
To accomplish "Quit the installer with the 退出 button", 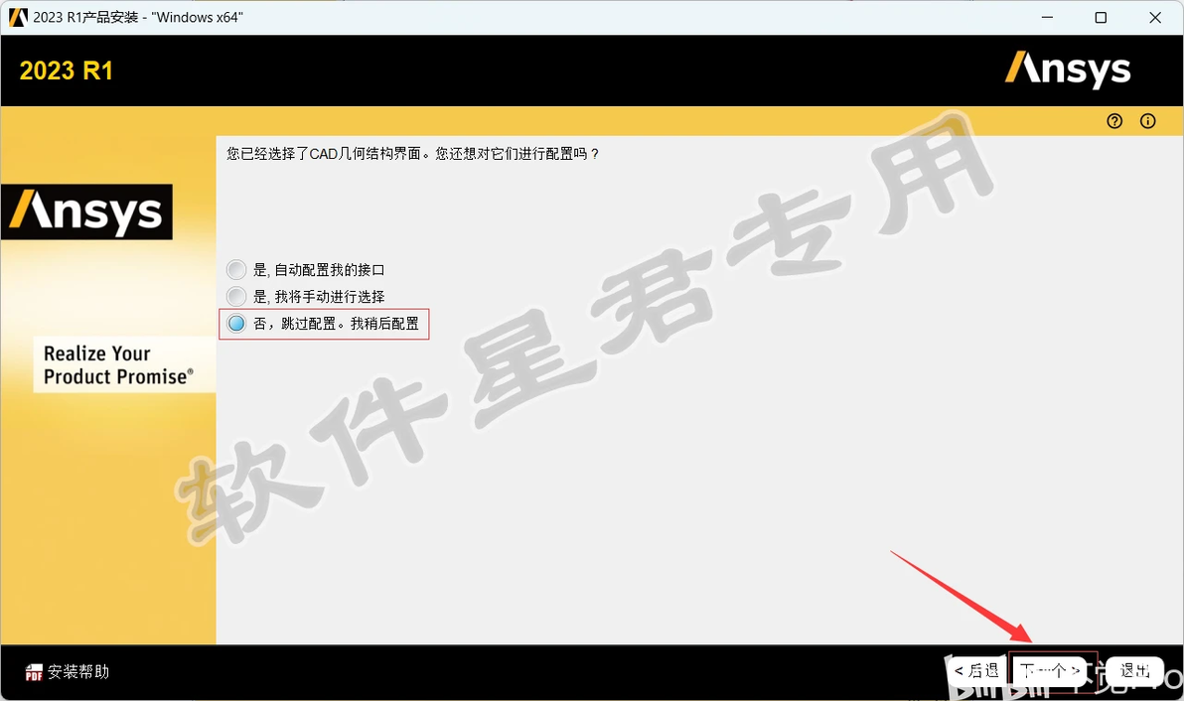I will click(x=1135, y=671).
